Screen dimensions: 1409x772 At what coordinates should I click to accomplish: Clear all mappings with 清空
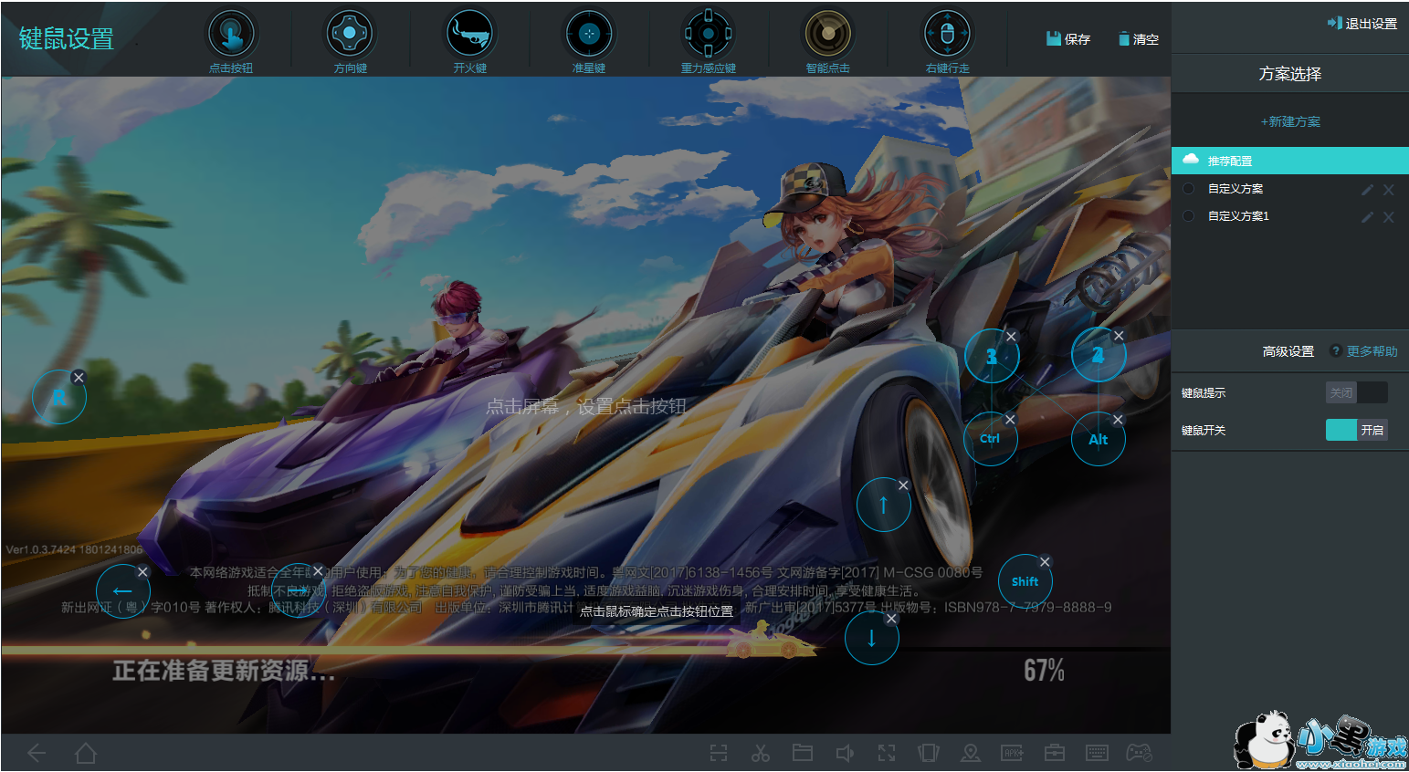click(x=1139, y=39)
